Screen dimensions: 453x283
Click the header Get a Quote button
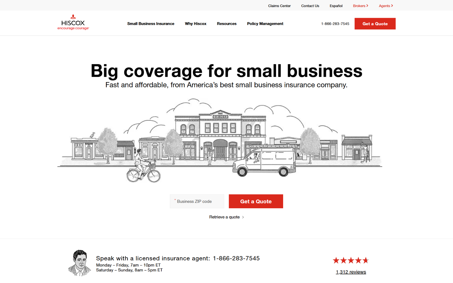pyautogui.click(x=375, y=24)
